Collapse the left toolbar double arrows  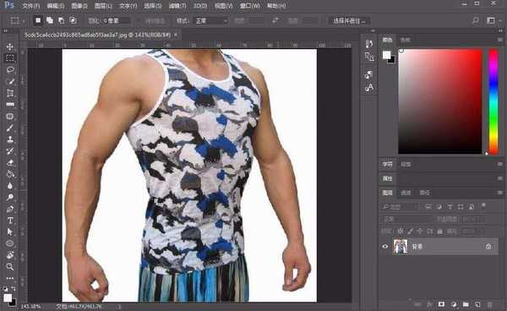coord(6,30)
